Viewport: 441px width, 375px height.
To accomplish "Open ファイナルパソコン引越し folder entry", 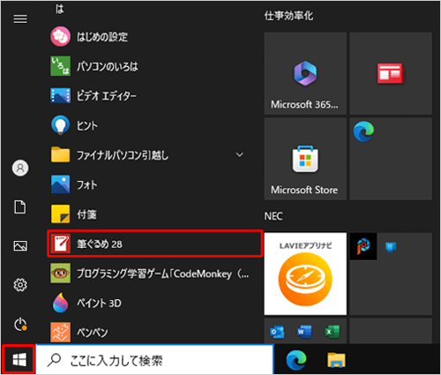I will click(x=154, y=154).
